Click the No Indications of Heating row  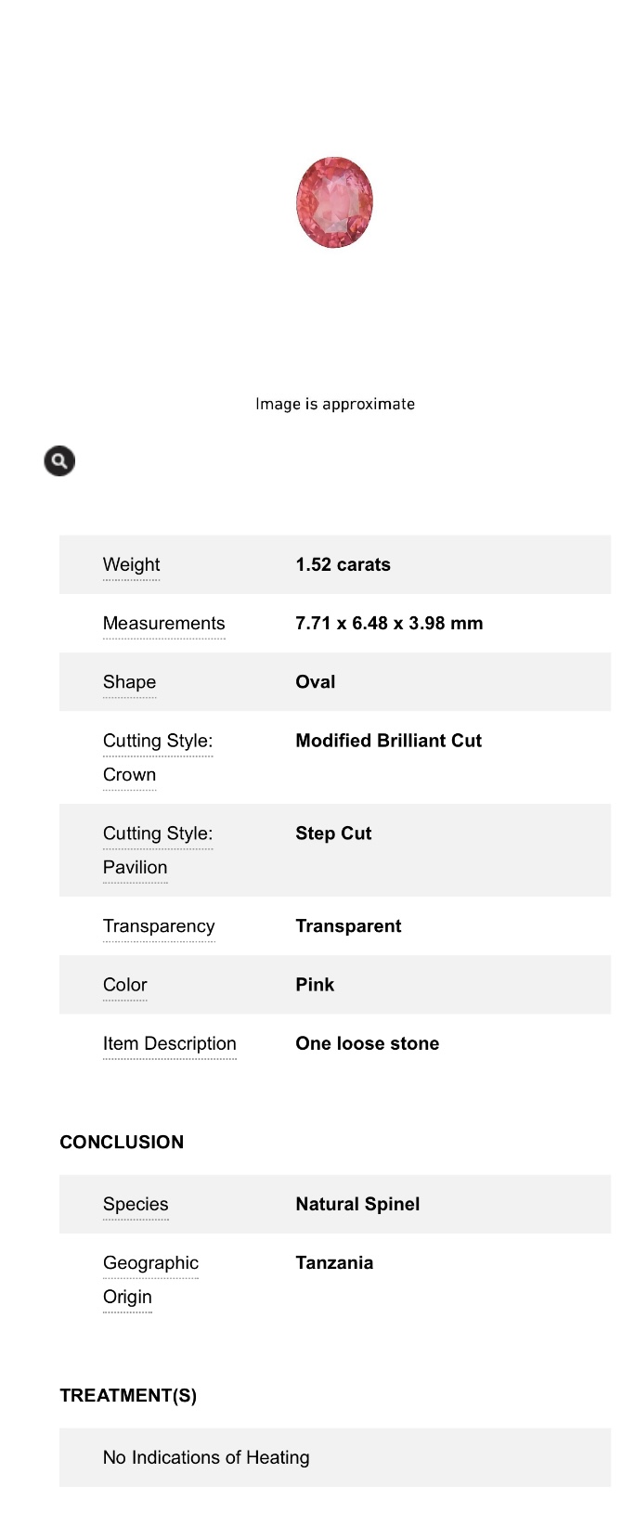point(206,1457)
